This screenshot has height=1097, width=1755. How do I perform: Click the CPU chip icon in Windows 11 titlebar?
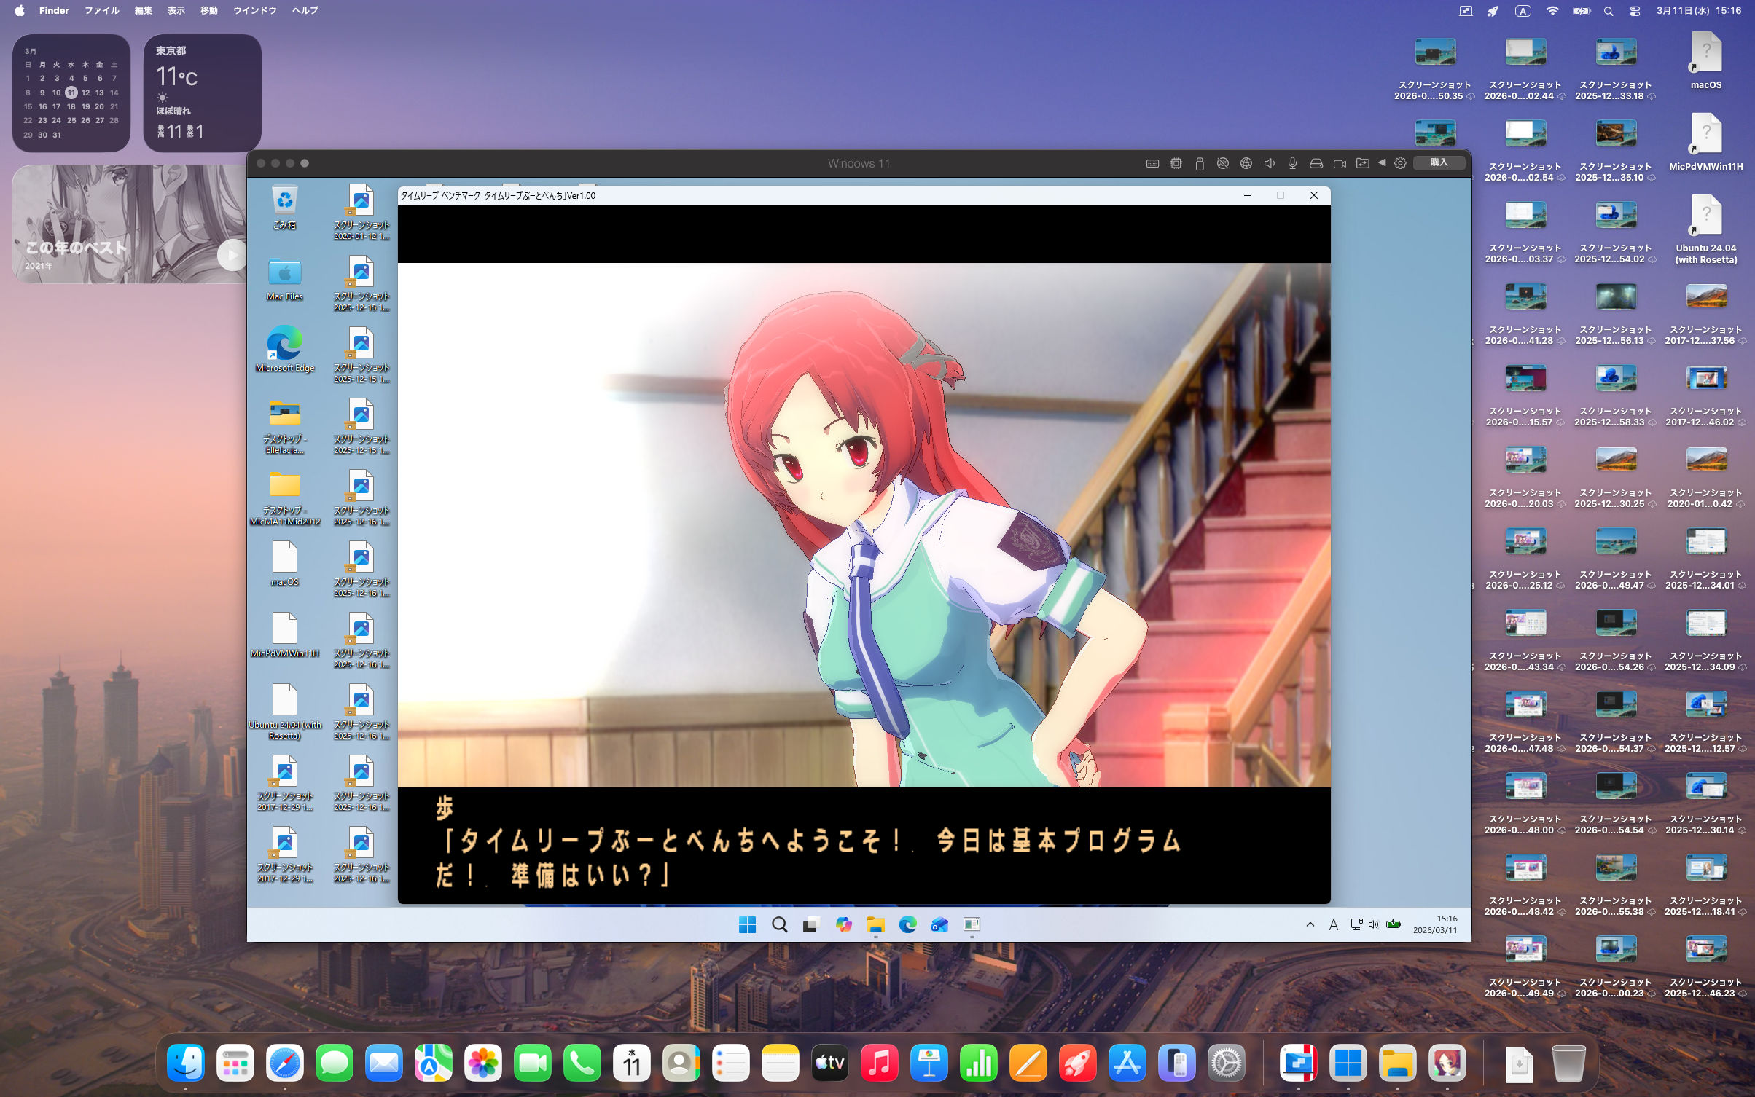(x=1176, y=164)
